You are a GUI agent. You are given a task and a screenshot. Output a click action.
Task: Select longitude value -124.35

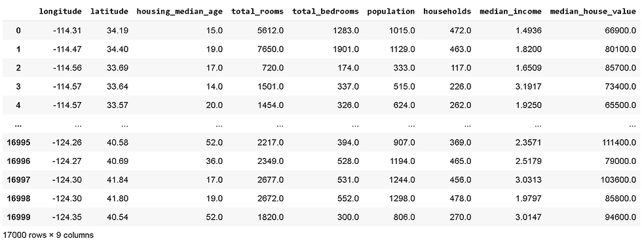pos(67,217)
